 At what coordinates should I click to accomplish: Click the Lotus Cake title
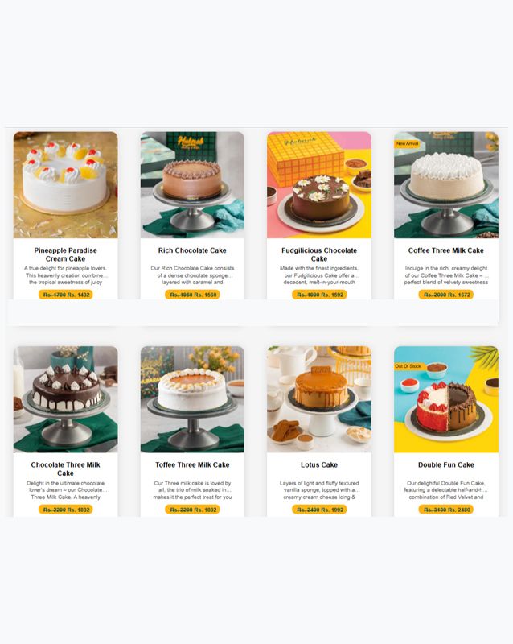[x=319, y=465]
